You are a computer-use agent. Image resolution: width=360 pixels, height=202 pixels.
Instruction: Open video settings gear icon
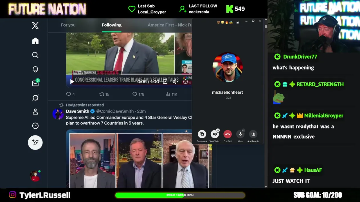pyautogui.click(x=185, y=82)
